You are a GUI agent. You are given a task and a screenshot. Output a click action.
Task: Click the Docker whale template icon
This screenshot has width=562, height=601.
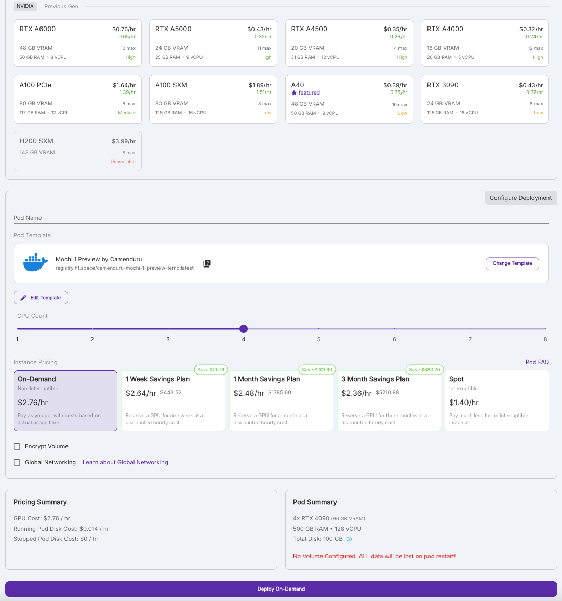(x=35, y=263)
